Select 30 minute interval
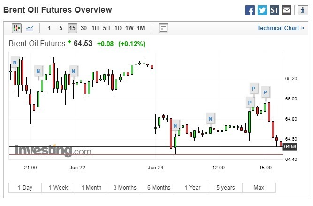 click(x=84, y=28)
